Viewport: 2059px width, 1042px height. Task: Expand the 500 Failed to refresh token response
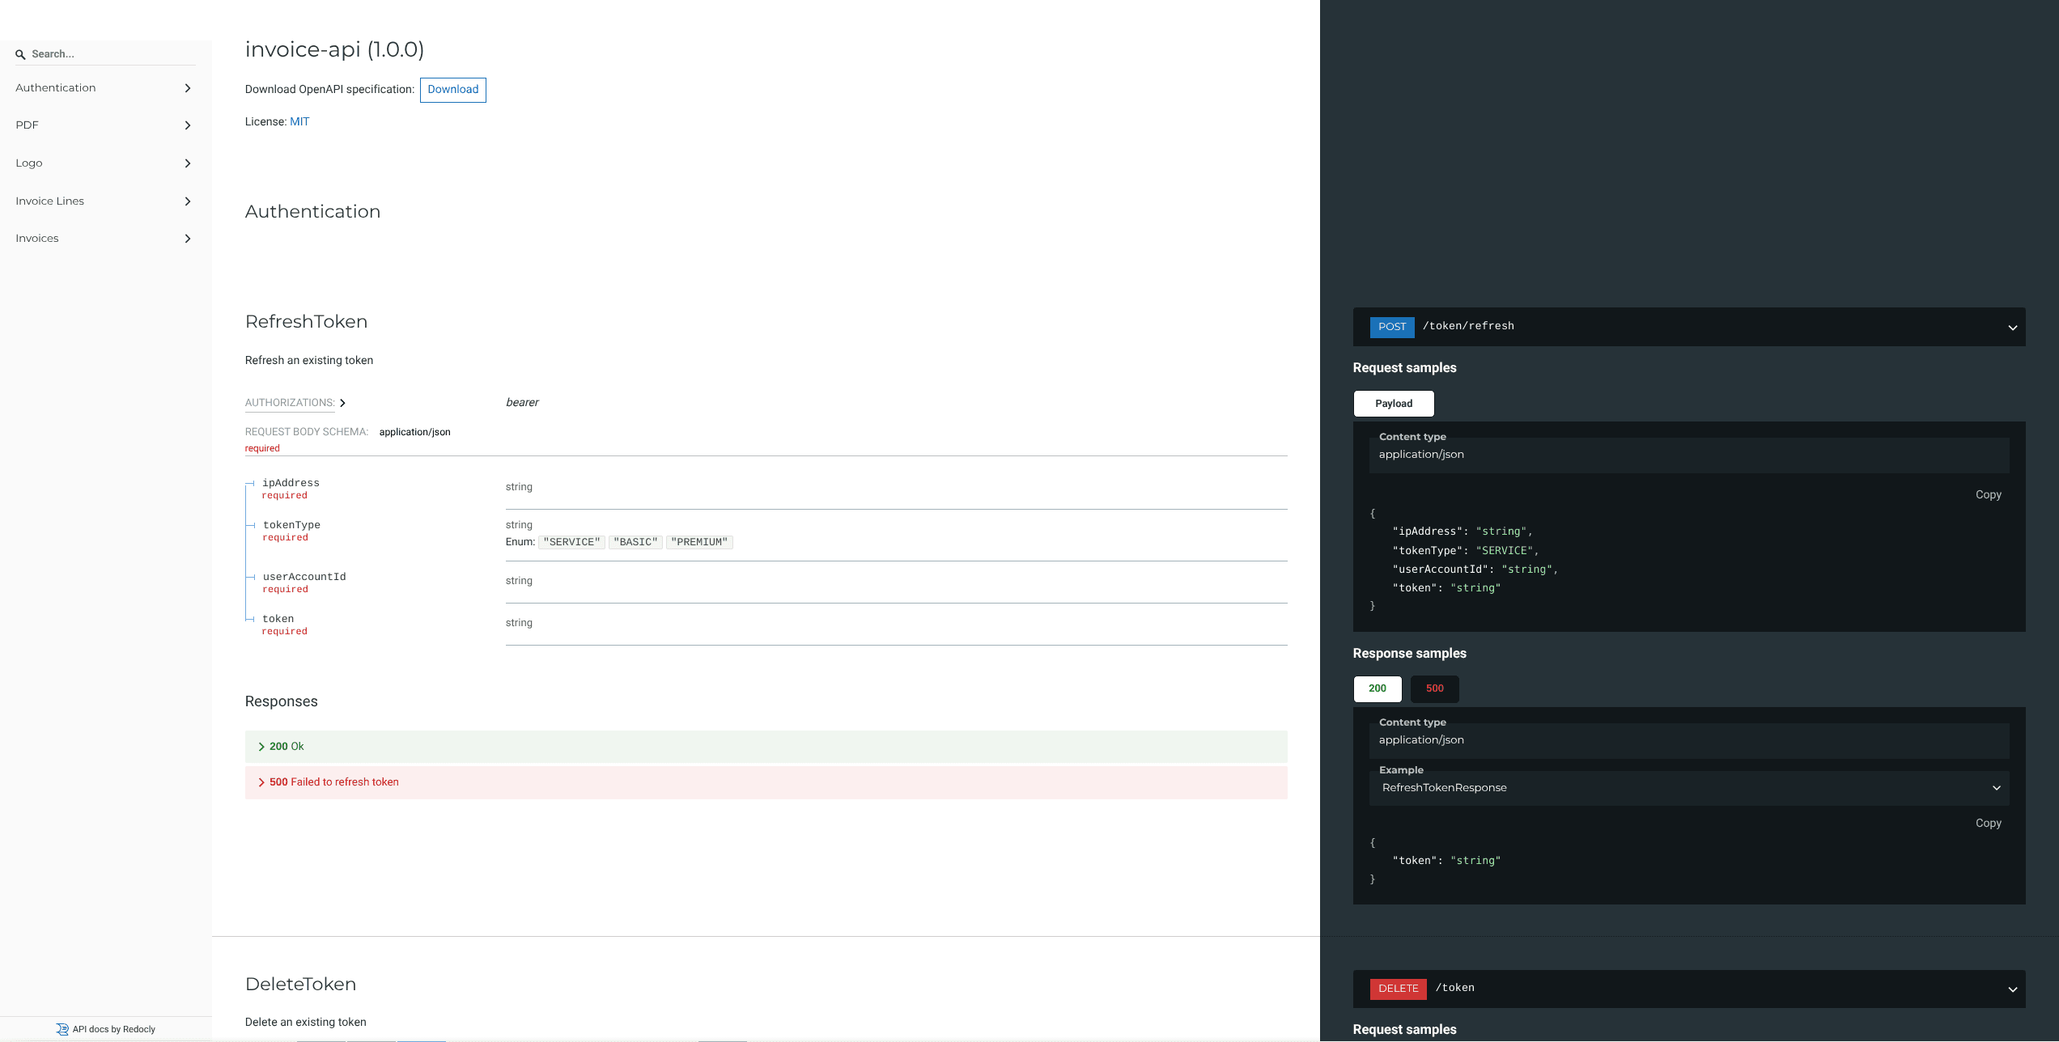point(766,782)
